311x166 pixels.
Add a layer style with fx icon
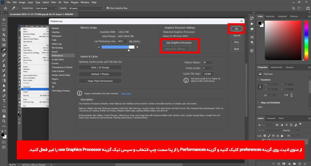279,164
